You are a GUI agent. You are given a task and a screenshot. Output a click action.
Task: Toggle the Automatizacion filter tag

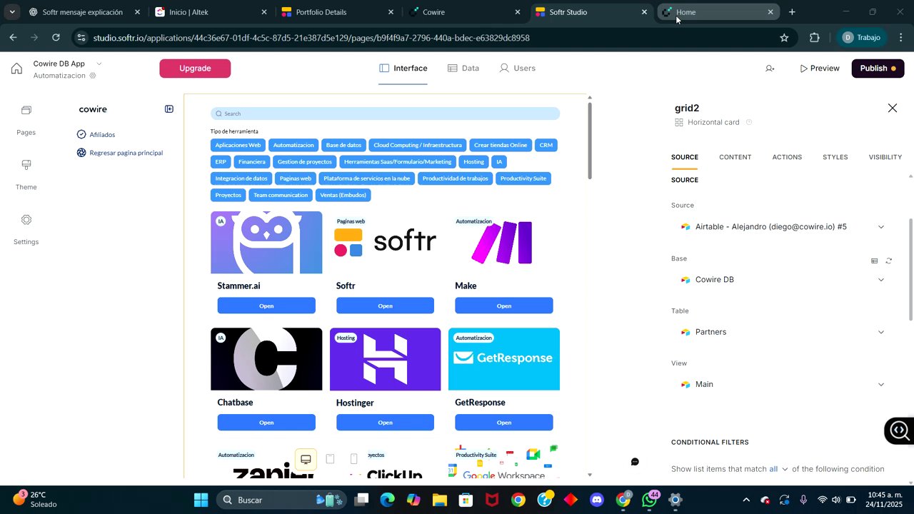point(293,145)
